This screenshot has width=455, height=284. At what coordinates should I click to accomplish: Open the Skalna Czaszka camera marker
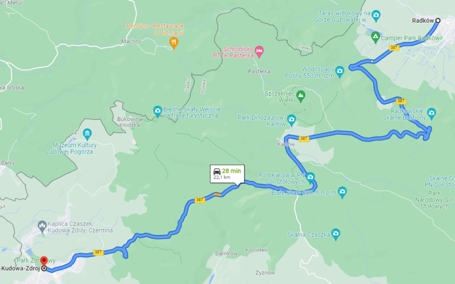pyautogui.click(x=336, y=233)
